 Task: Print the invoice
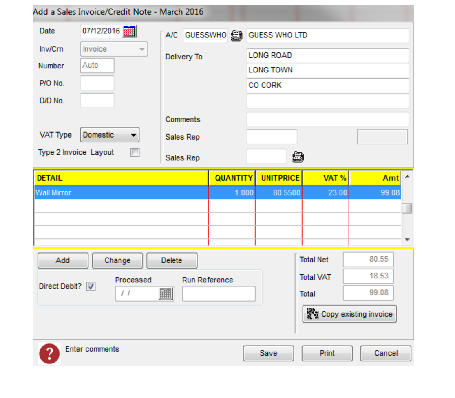tap(327, 353)
